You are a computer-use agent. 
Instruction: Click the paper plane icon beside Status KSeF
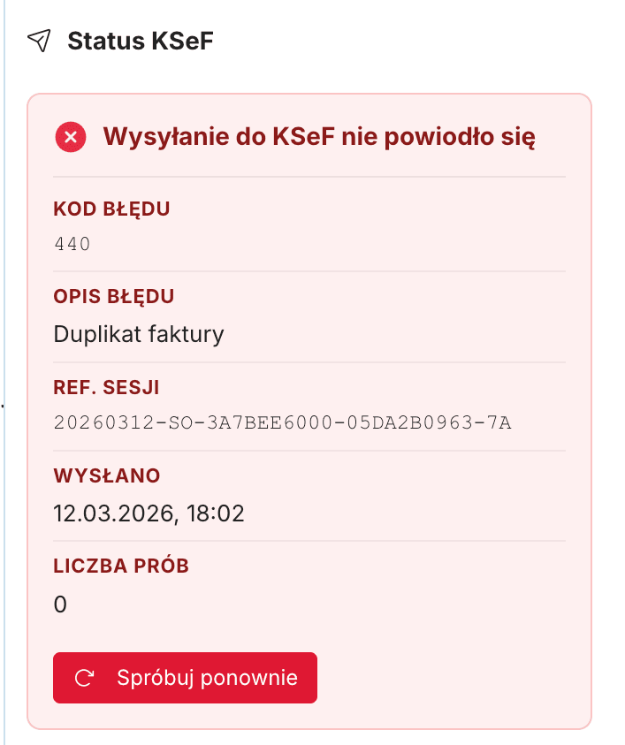(x=39, y=41)
